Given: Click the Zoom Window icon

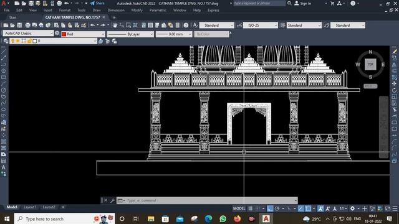Looking at the screenshot, I should point(128,26).
